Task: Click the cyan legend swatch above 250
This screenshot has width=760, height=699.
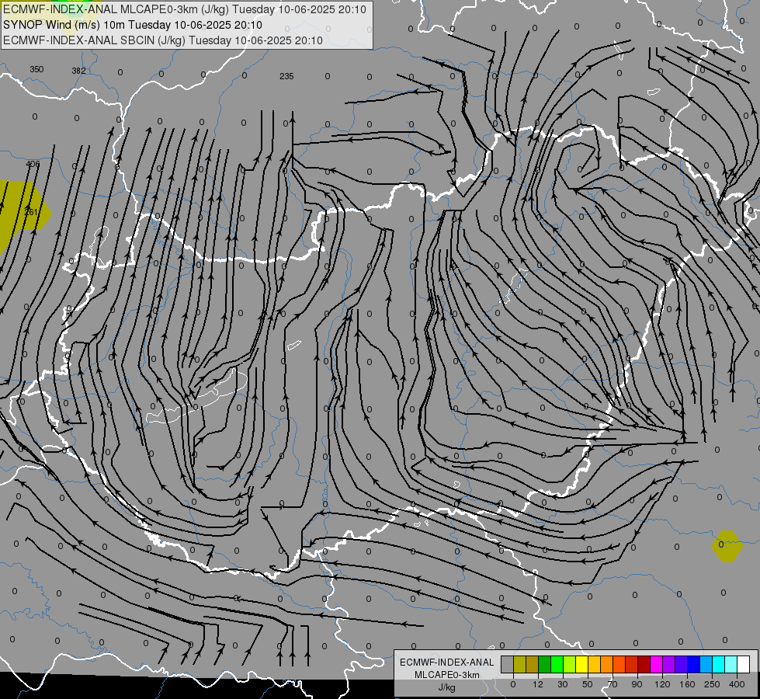Action: pos(718,664)
